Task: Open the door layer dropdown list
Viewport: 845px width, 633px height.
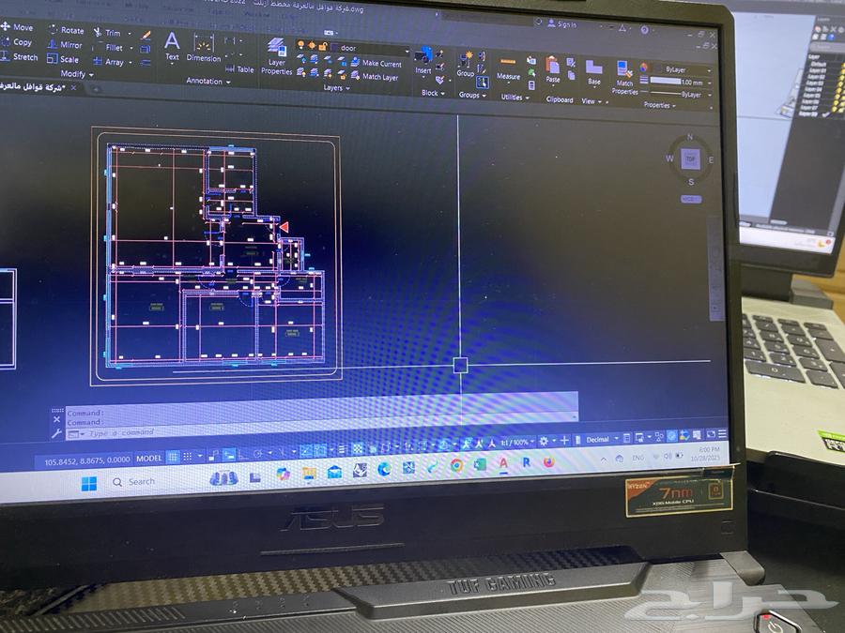Action: (407, 51)
